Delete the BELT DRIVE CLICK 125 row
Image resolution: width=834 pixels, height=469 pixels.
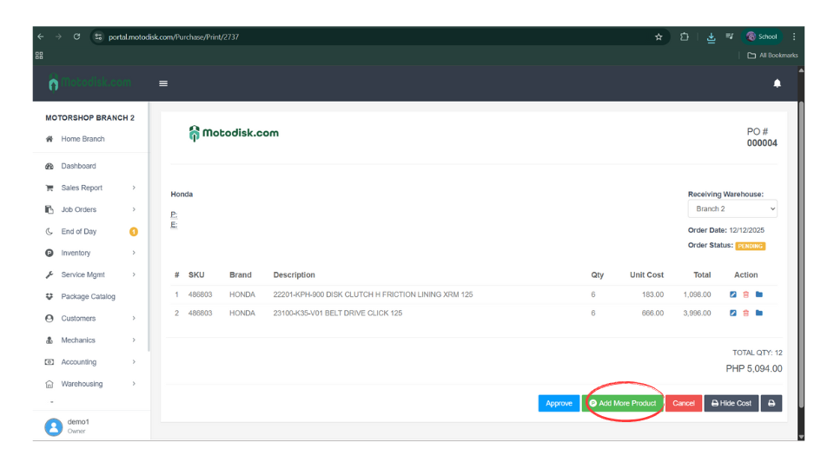click(746, 313)
